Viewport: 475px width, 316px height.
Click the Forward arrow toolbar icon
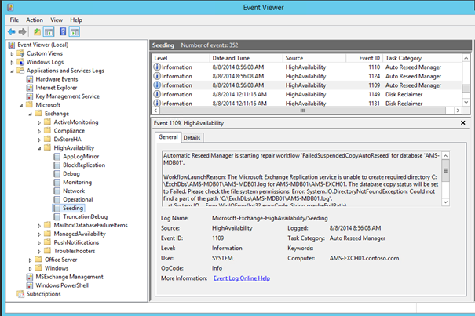(x=22, y=31)
